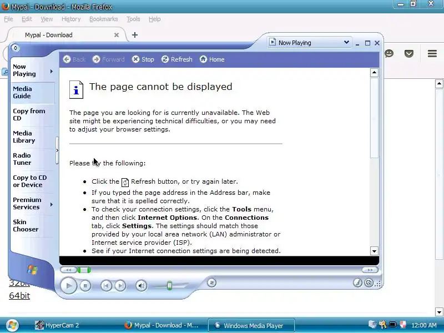Open a new Firefox tab
The image size is (444, 333).
135,35
